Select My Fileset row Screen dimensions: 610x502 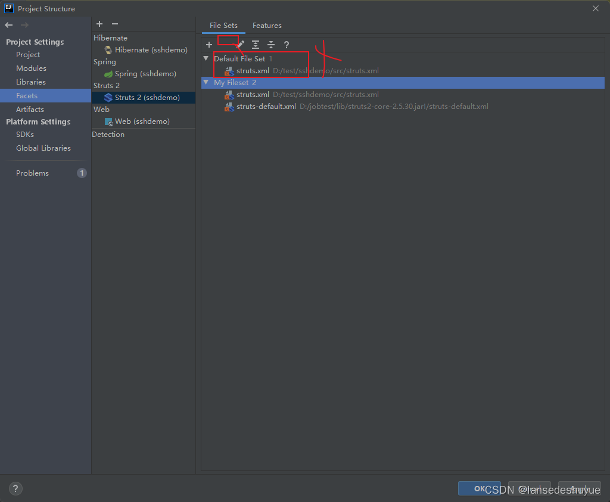coord(403,82)
